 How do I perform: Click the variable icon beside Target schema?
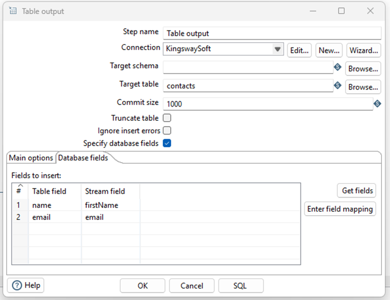pyautogui.click(x=337, y=68)
